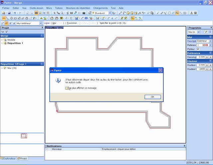Click the open project folder icon
The width and height of the screenshot is (213, 165).
click(4, 13)
